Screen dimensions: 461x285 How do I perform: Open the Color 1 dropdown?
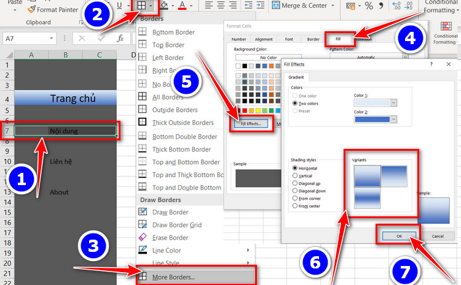pyautogui.click(x=393, y=102)
